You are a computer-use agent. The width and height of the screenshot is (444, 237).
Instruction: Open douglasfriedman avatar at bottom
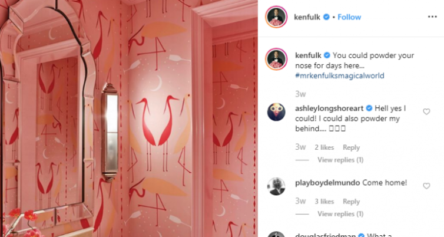tap(276, 235)
